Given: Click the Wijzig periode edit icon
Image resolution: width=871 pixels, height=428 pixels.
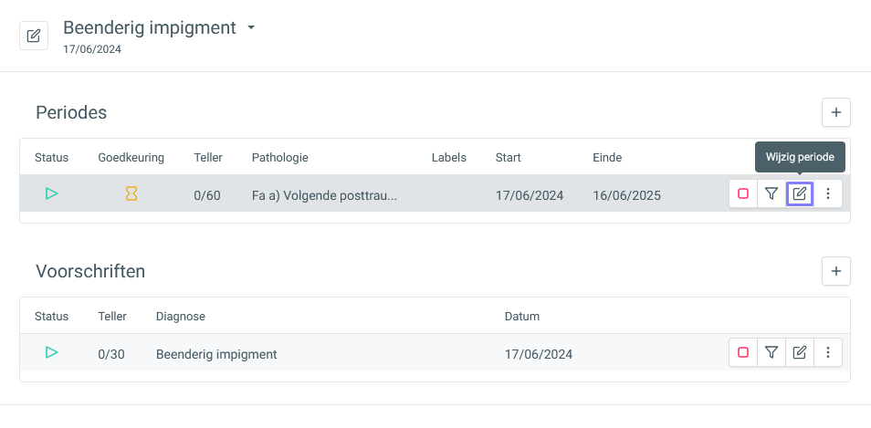Looking at the screenshot, I should pos(800,193).
